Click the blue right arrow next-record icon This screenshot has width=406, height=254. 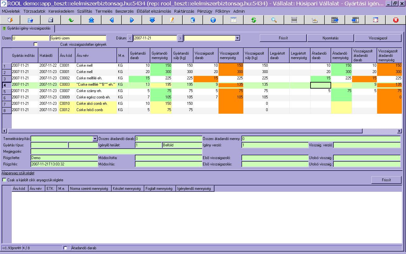(x=132, y=20)
